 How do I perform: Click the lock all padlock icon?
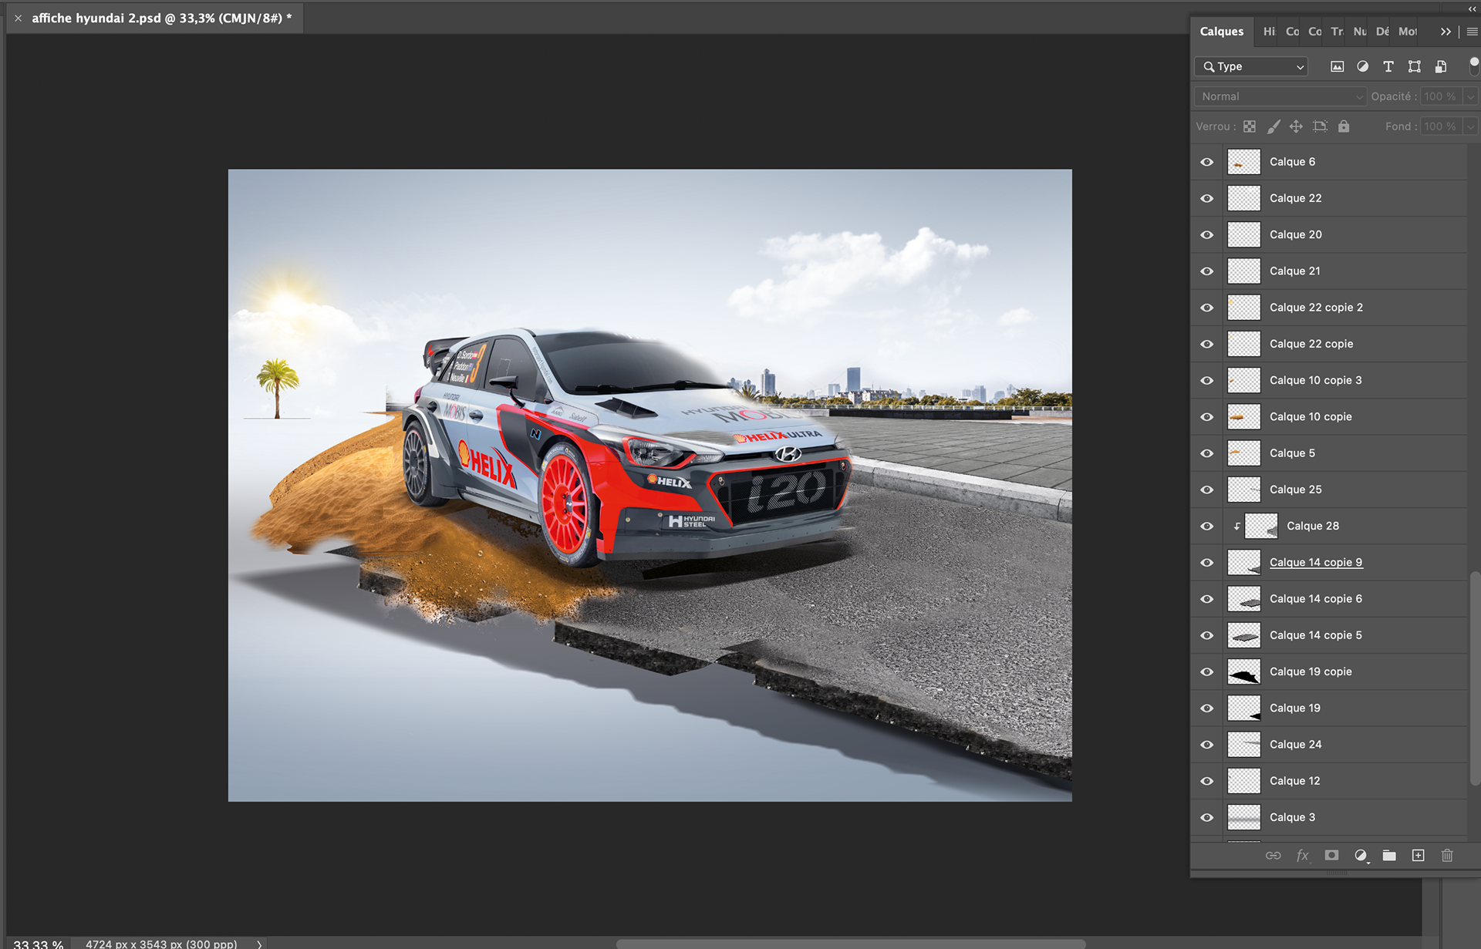coord(1344,126)
